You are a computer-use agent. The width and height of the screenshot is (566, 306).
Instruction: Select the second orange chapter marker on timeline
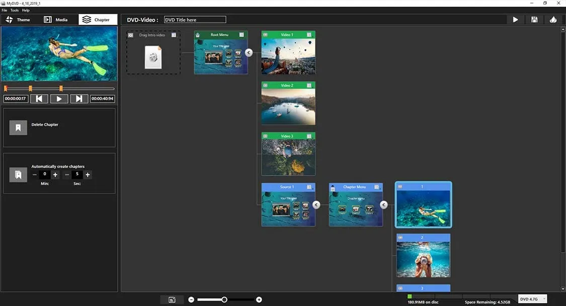pyautogui.click(x=30, y=88)
